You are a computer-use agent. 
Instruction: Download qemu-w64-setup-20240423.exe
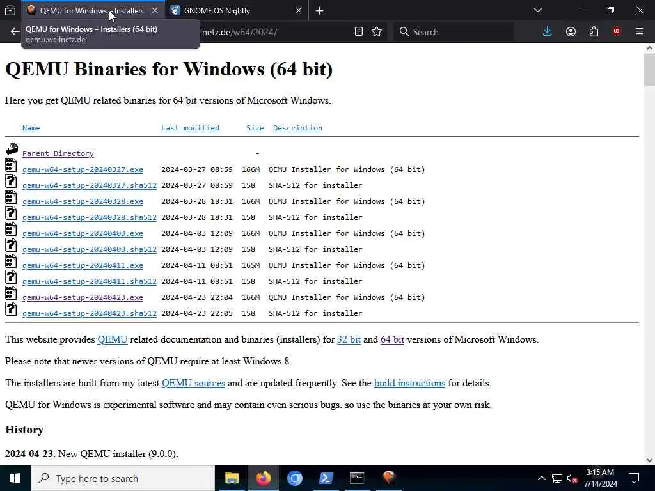(x=83, y=297)
